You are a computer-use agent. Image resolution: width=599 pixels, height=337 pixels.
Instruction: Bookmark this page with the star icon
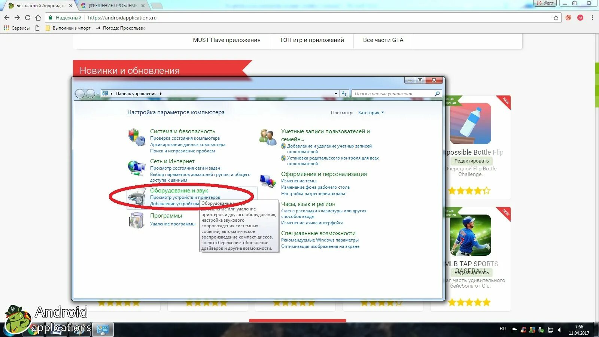[x=556, y=18]
